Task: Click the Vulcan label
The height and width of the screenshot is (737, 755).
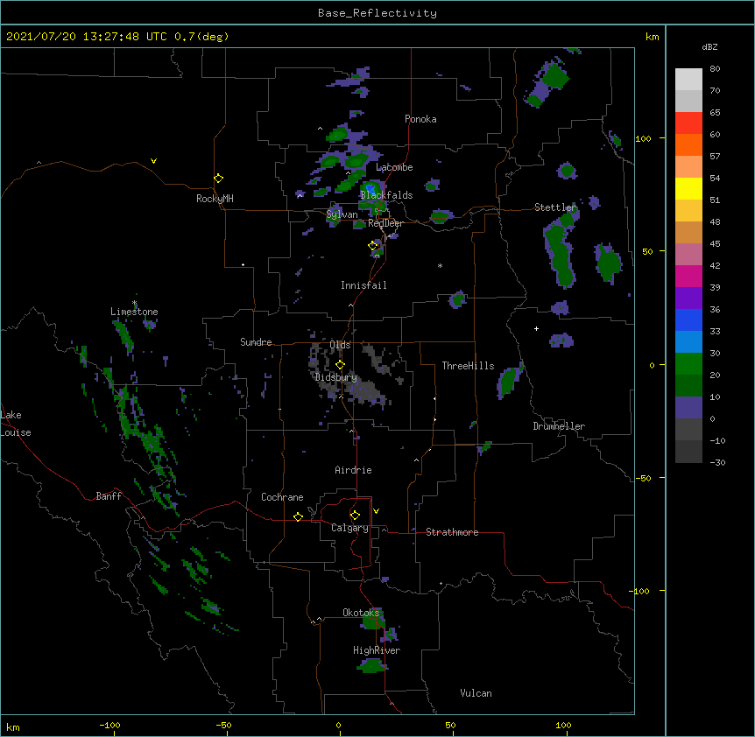Action: point(476,693)
